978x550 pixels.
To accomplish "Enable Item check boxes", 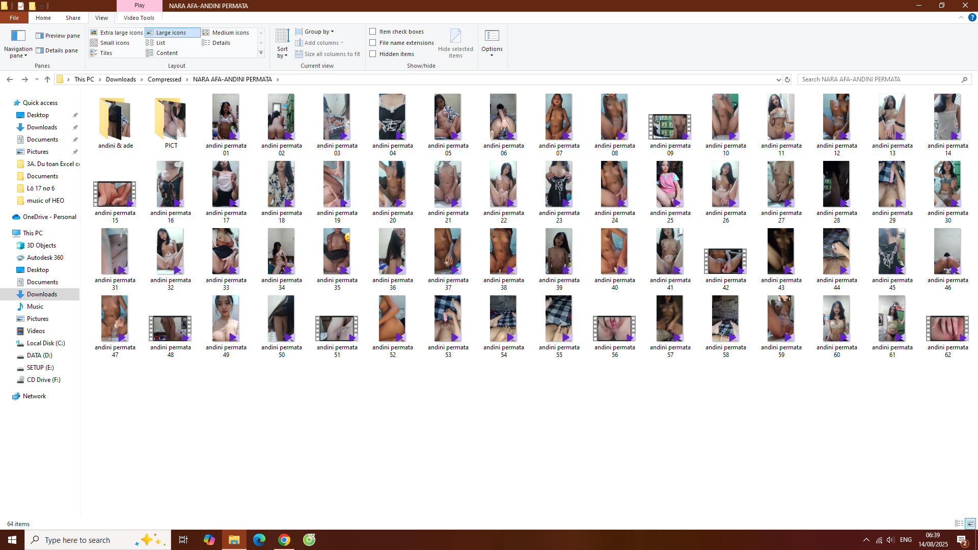I will point(373,32).
